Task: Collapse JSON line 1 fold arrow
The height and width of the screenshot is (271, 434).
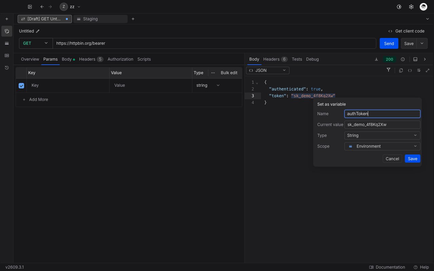Action: [x=257, y=83]
